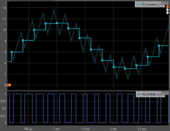Click the "1.5 ms" time axis label

85,129
